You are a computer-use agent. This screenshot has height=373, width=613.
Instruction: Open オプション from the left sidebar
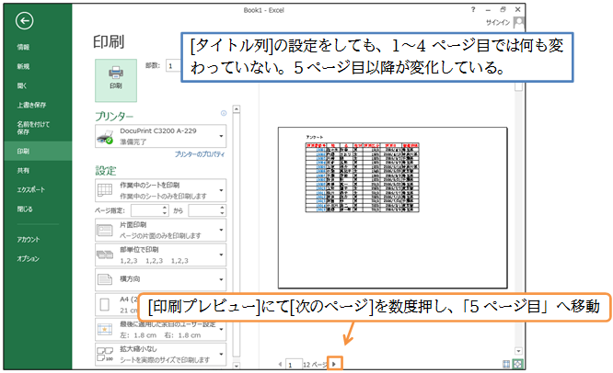pos(27,259)
